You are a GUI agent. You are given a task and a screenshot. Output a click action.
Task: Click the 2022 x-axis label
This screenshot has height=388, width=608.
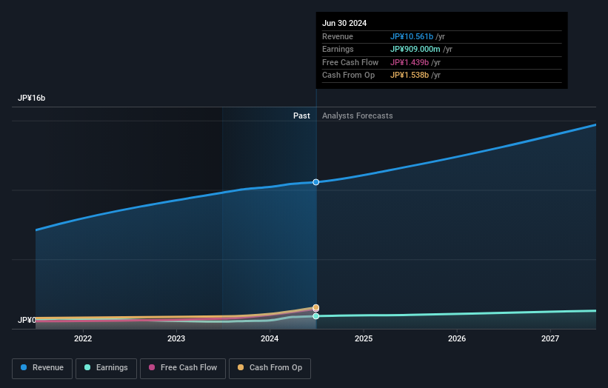click(83, 339)
